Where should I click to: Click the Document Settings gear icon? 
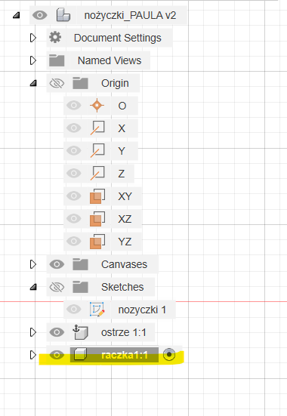(55, 38)
